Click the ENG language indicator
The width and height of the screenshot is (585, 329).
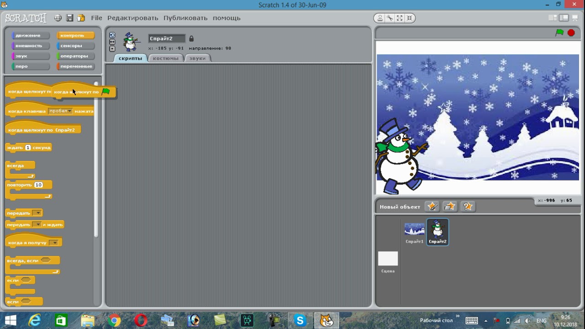[541, 321]
